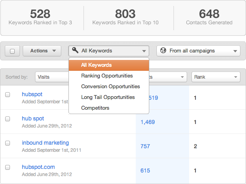Open the Actions dropdown
246x184 pixels.
(x=42, y=51)
